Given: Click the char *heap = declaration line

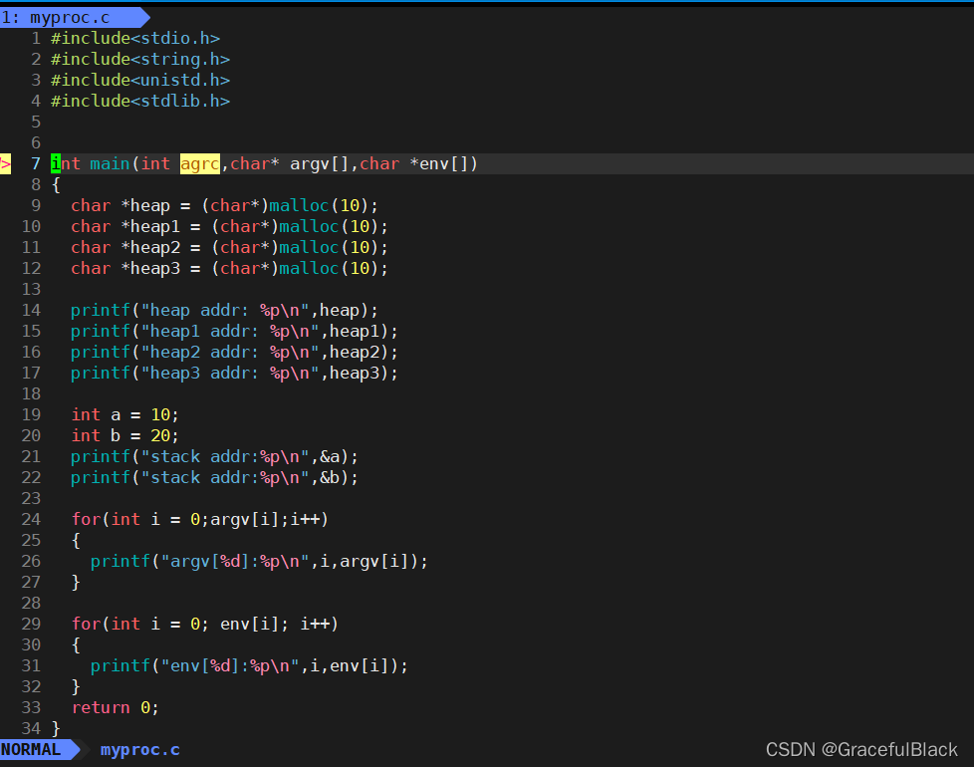Looking at the screenshot, I should point(224,205).
